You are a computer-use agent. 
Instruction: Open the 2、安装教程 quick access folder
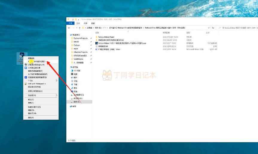click(79, 63)
